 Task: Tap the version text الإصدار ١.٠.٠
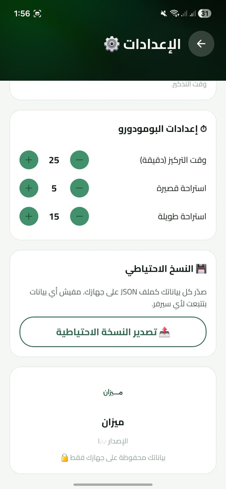(x=113, y=441)
